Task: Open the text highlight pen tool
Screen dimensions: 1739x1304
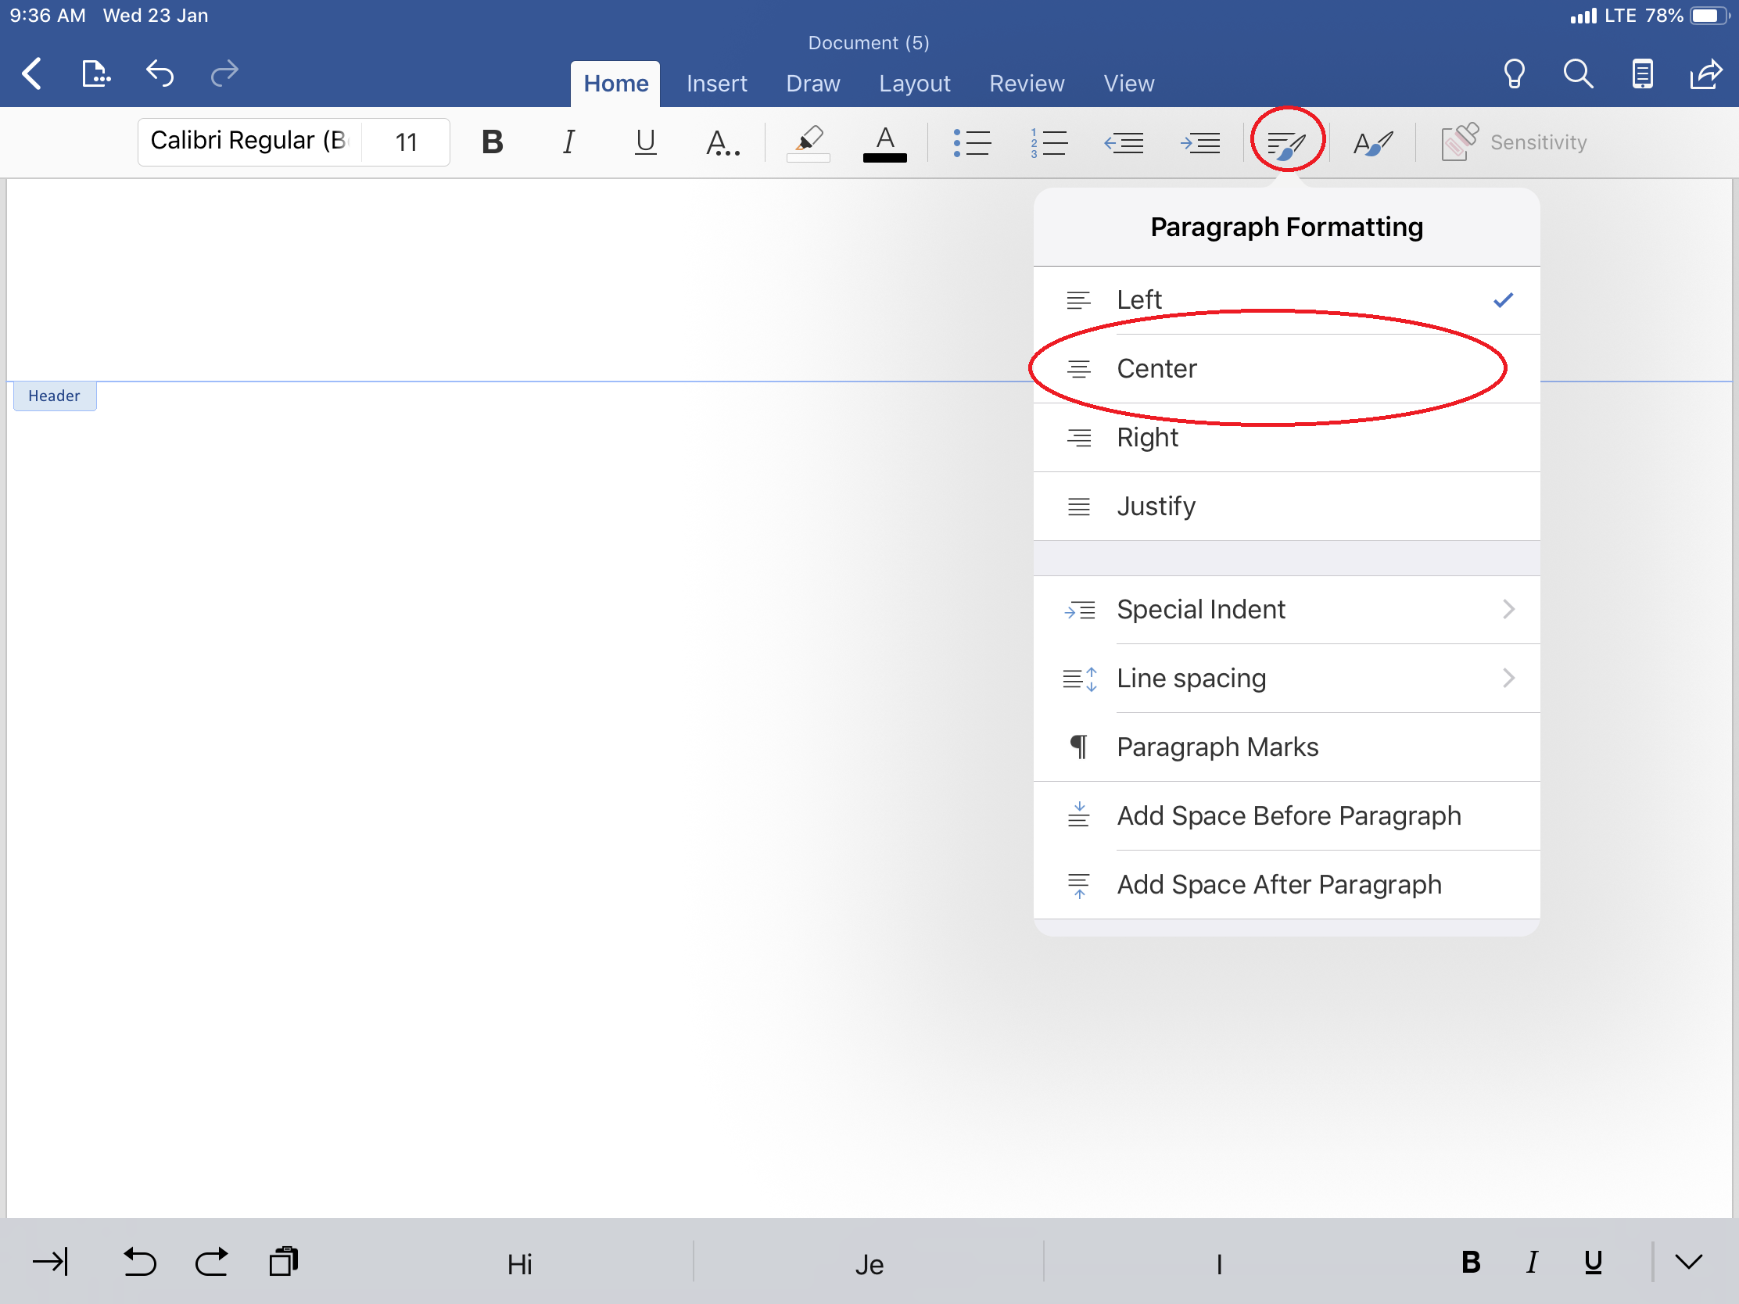Action: pos(809,142)
